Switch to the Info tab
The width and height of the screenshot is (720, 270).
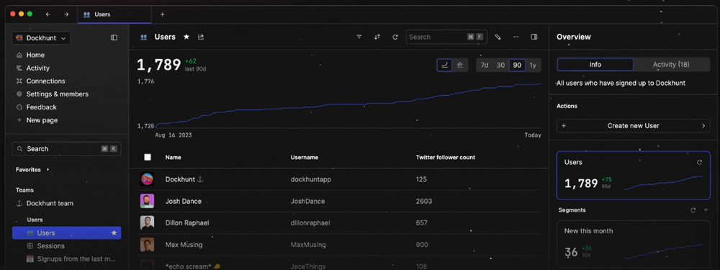pyautogui.click(x=595, y=65)
